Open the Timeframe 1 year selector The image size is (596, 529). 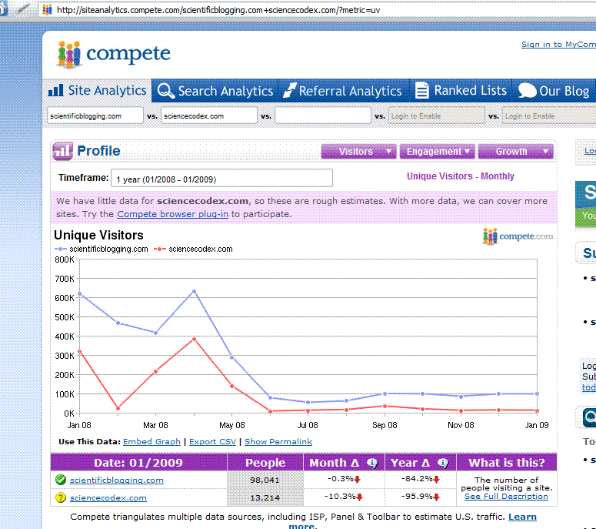click(221, 179)
